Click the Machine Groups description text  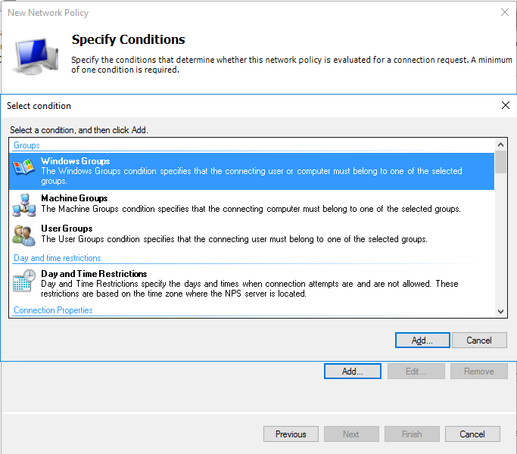[x=251, y=209]
